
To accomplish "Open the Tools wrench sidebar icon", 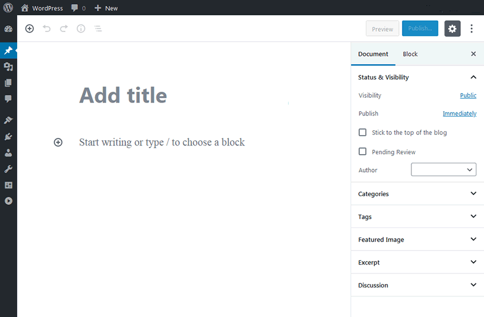I will [8, 169].
